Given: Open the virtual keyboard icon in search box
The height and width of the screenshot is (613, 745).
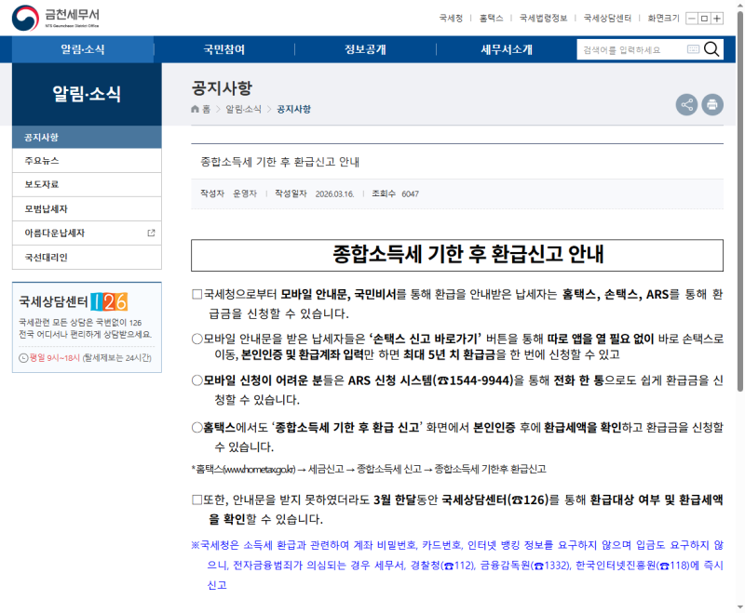Looking at the screenshot, I should [693, 49].
